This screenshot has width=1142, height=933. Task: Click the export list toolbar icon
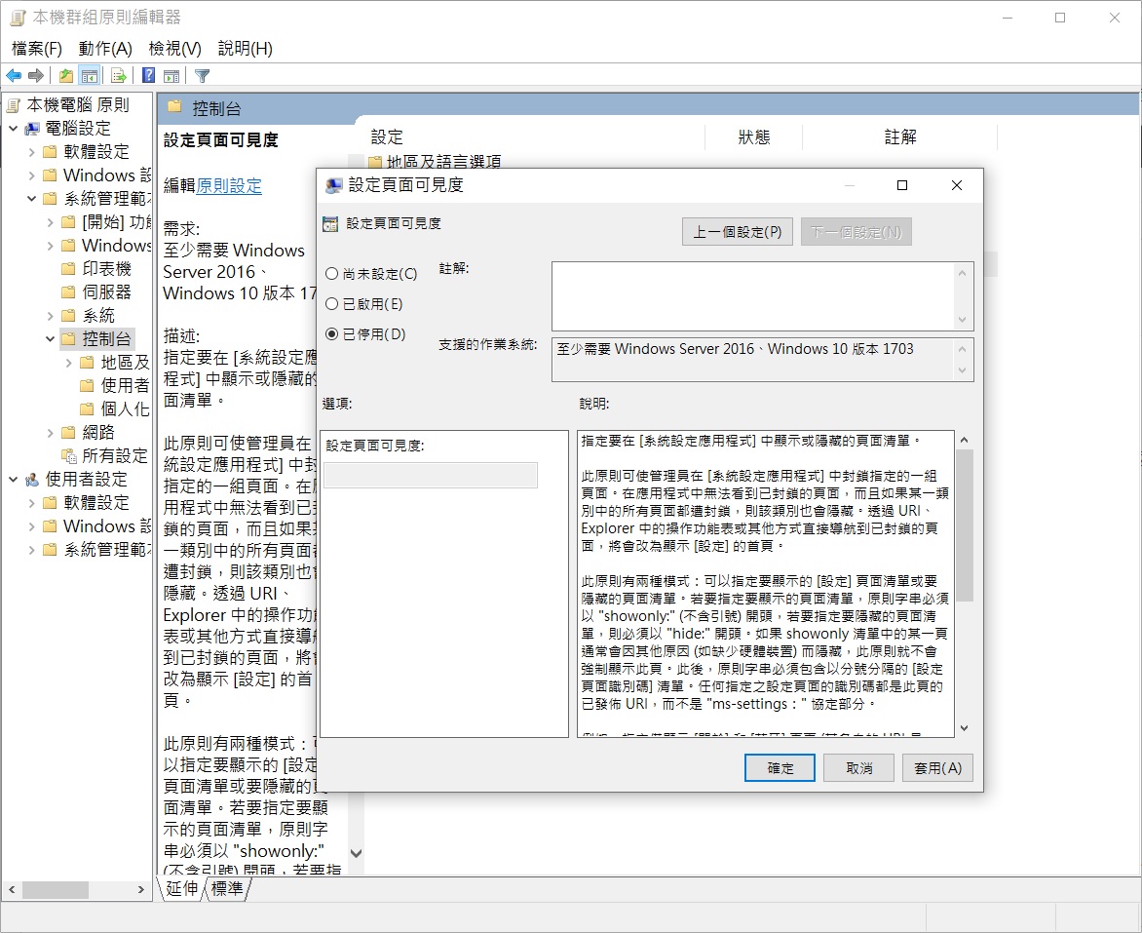coord(119,75)
